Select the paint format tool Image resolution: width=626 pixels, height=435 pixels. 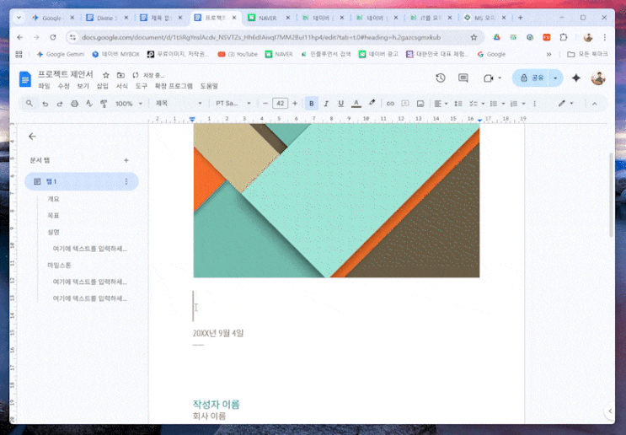[x=104, y=104]
